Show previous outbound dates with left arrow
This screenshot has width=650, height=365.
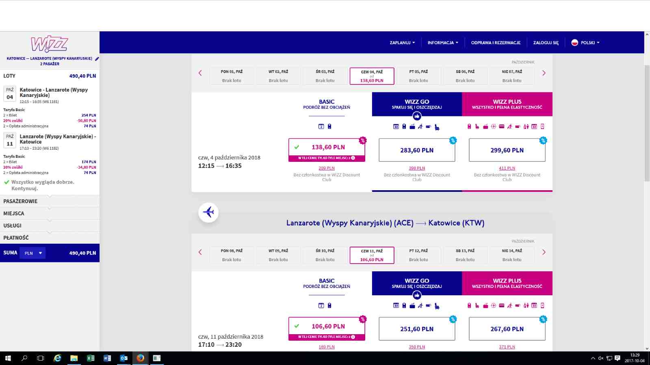tap(200, 73)
